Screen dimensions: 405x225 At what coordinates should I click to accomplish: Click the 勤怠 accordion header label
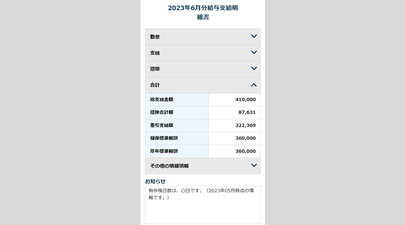pyautogui.click(x=155, y=37)
